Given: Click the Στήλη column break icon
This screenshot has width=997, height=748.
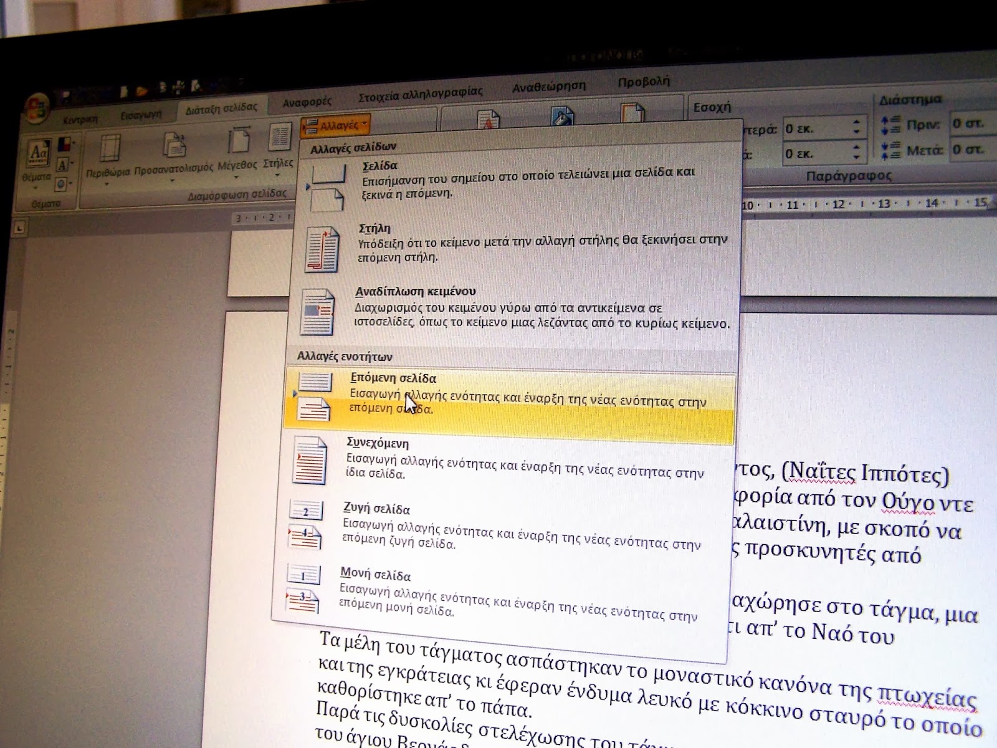Looking at the screenshot, I should coord(322,249).
